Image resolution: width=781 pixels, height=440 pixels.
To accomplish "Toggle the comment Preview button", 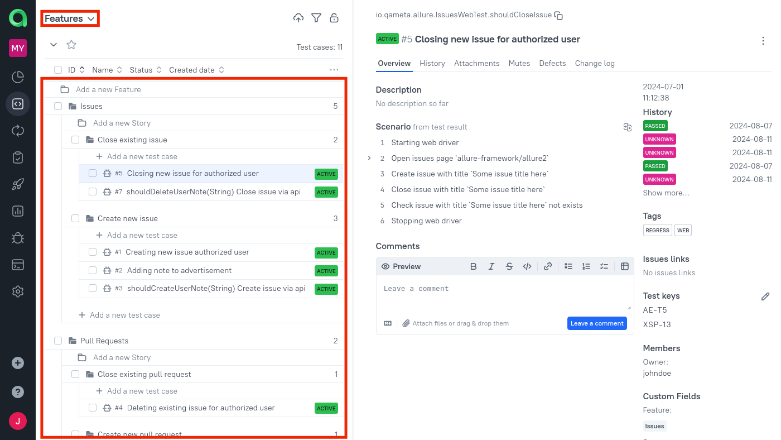I will pyautogui.click(x=401, y=266).
